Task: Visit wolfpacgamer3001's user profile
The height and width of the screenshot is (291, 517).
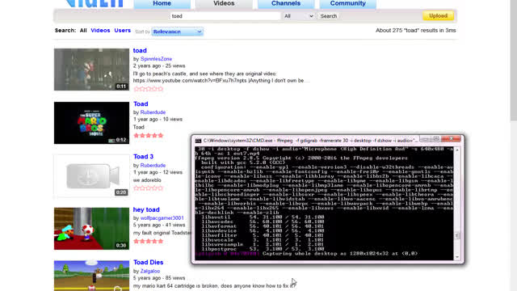Action: tap(162, 218)
